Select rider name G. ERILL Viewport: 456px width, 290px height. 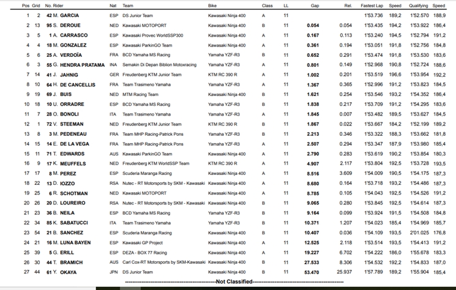click(x=64, y=253)
